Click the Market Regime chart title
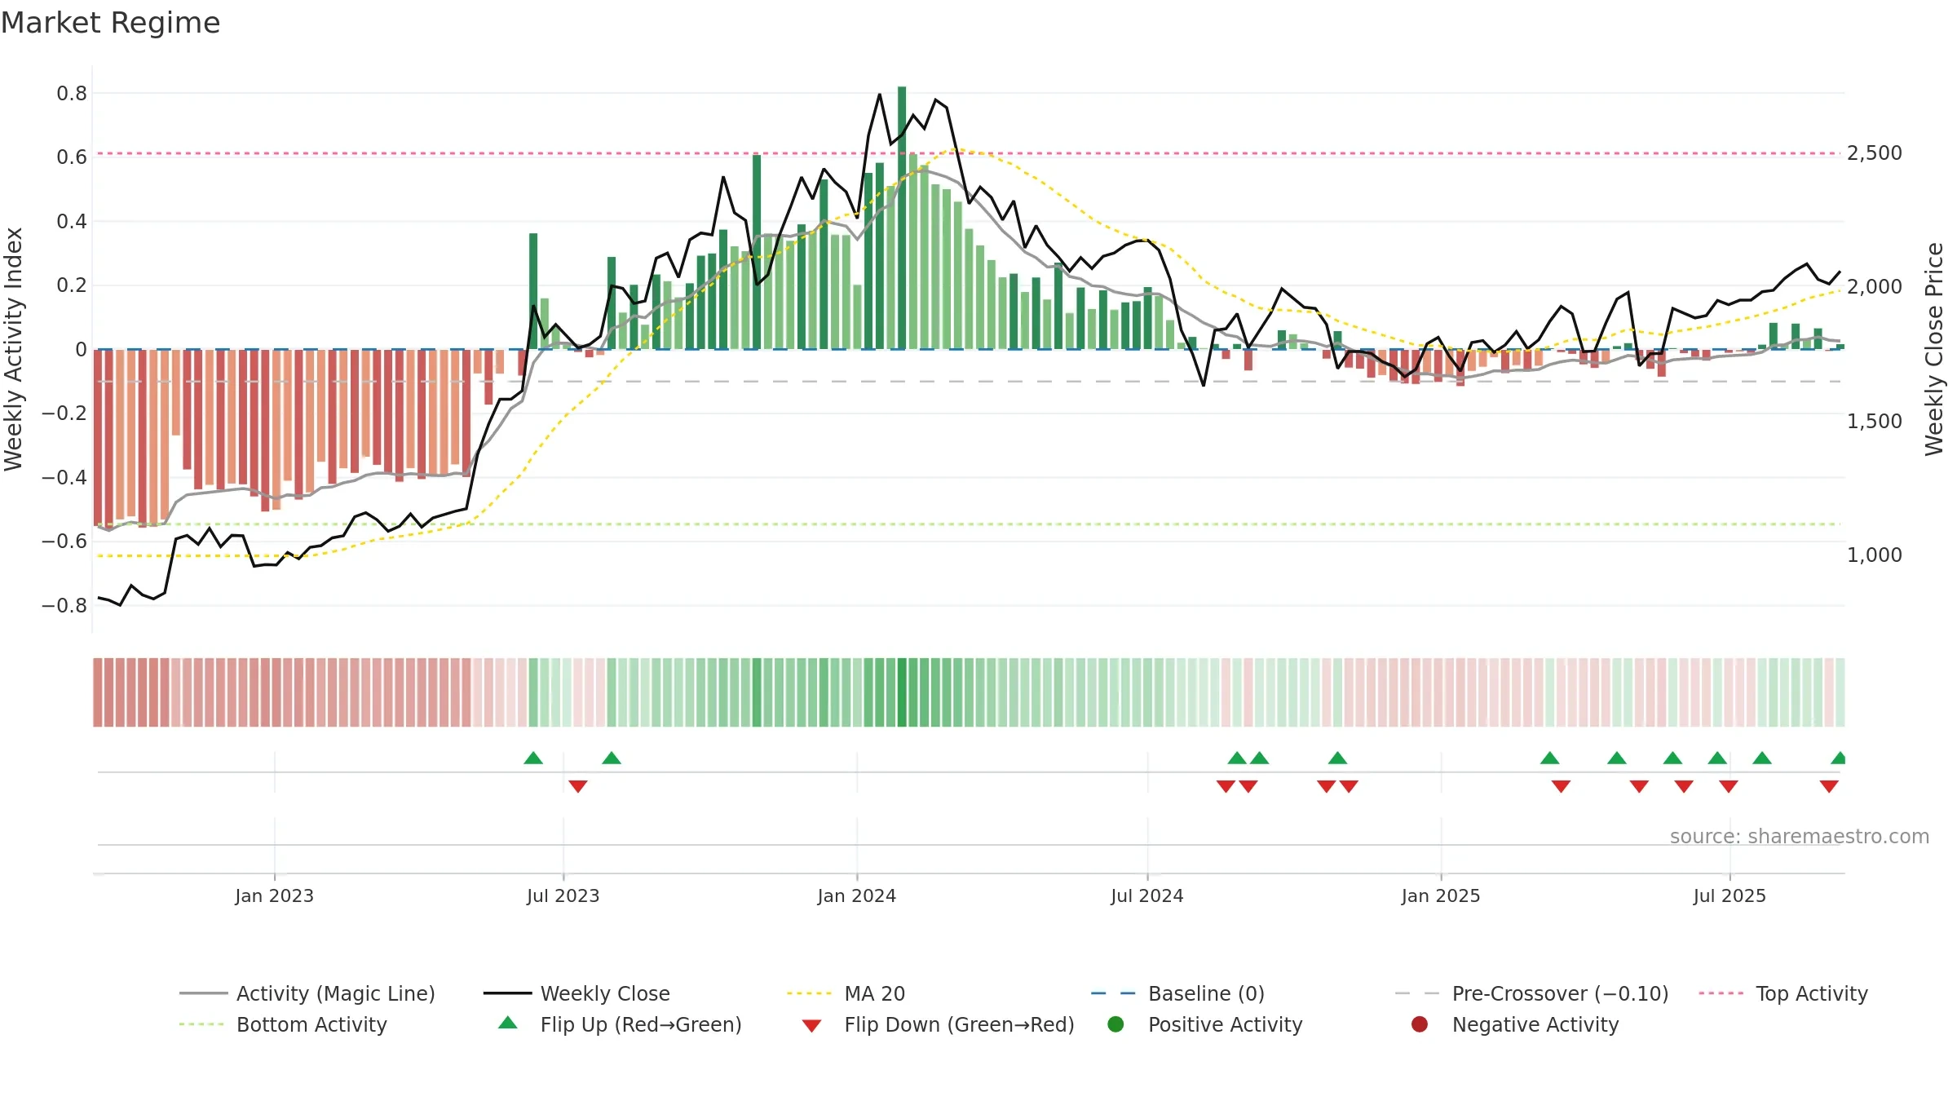 (x=110, y=23)
